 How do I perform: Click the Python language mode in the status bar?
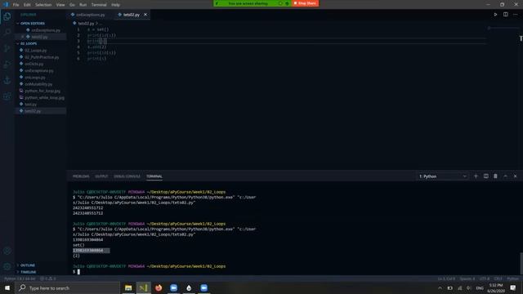click(512, 278)
